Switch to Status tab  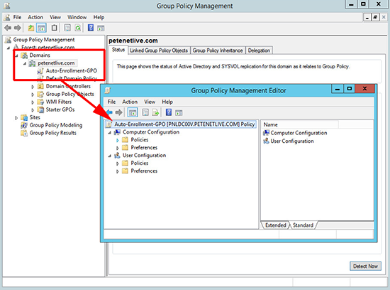point(118,50)
